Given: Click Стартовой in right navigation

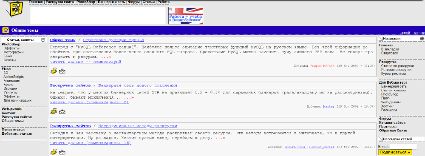Looking at the screenshot, I should 389,53.
